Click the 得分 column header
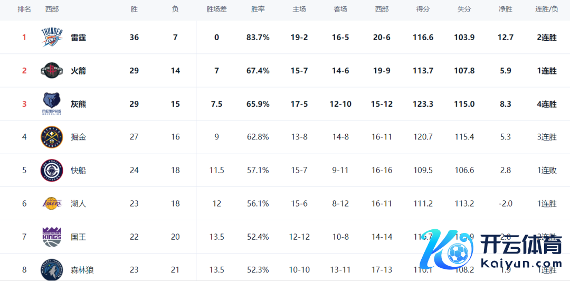570x281 pixels. click(423, 10)
